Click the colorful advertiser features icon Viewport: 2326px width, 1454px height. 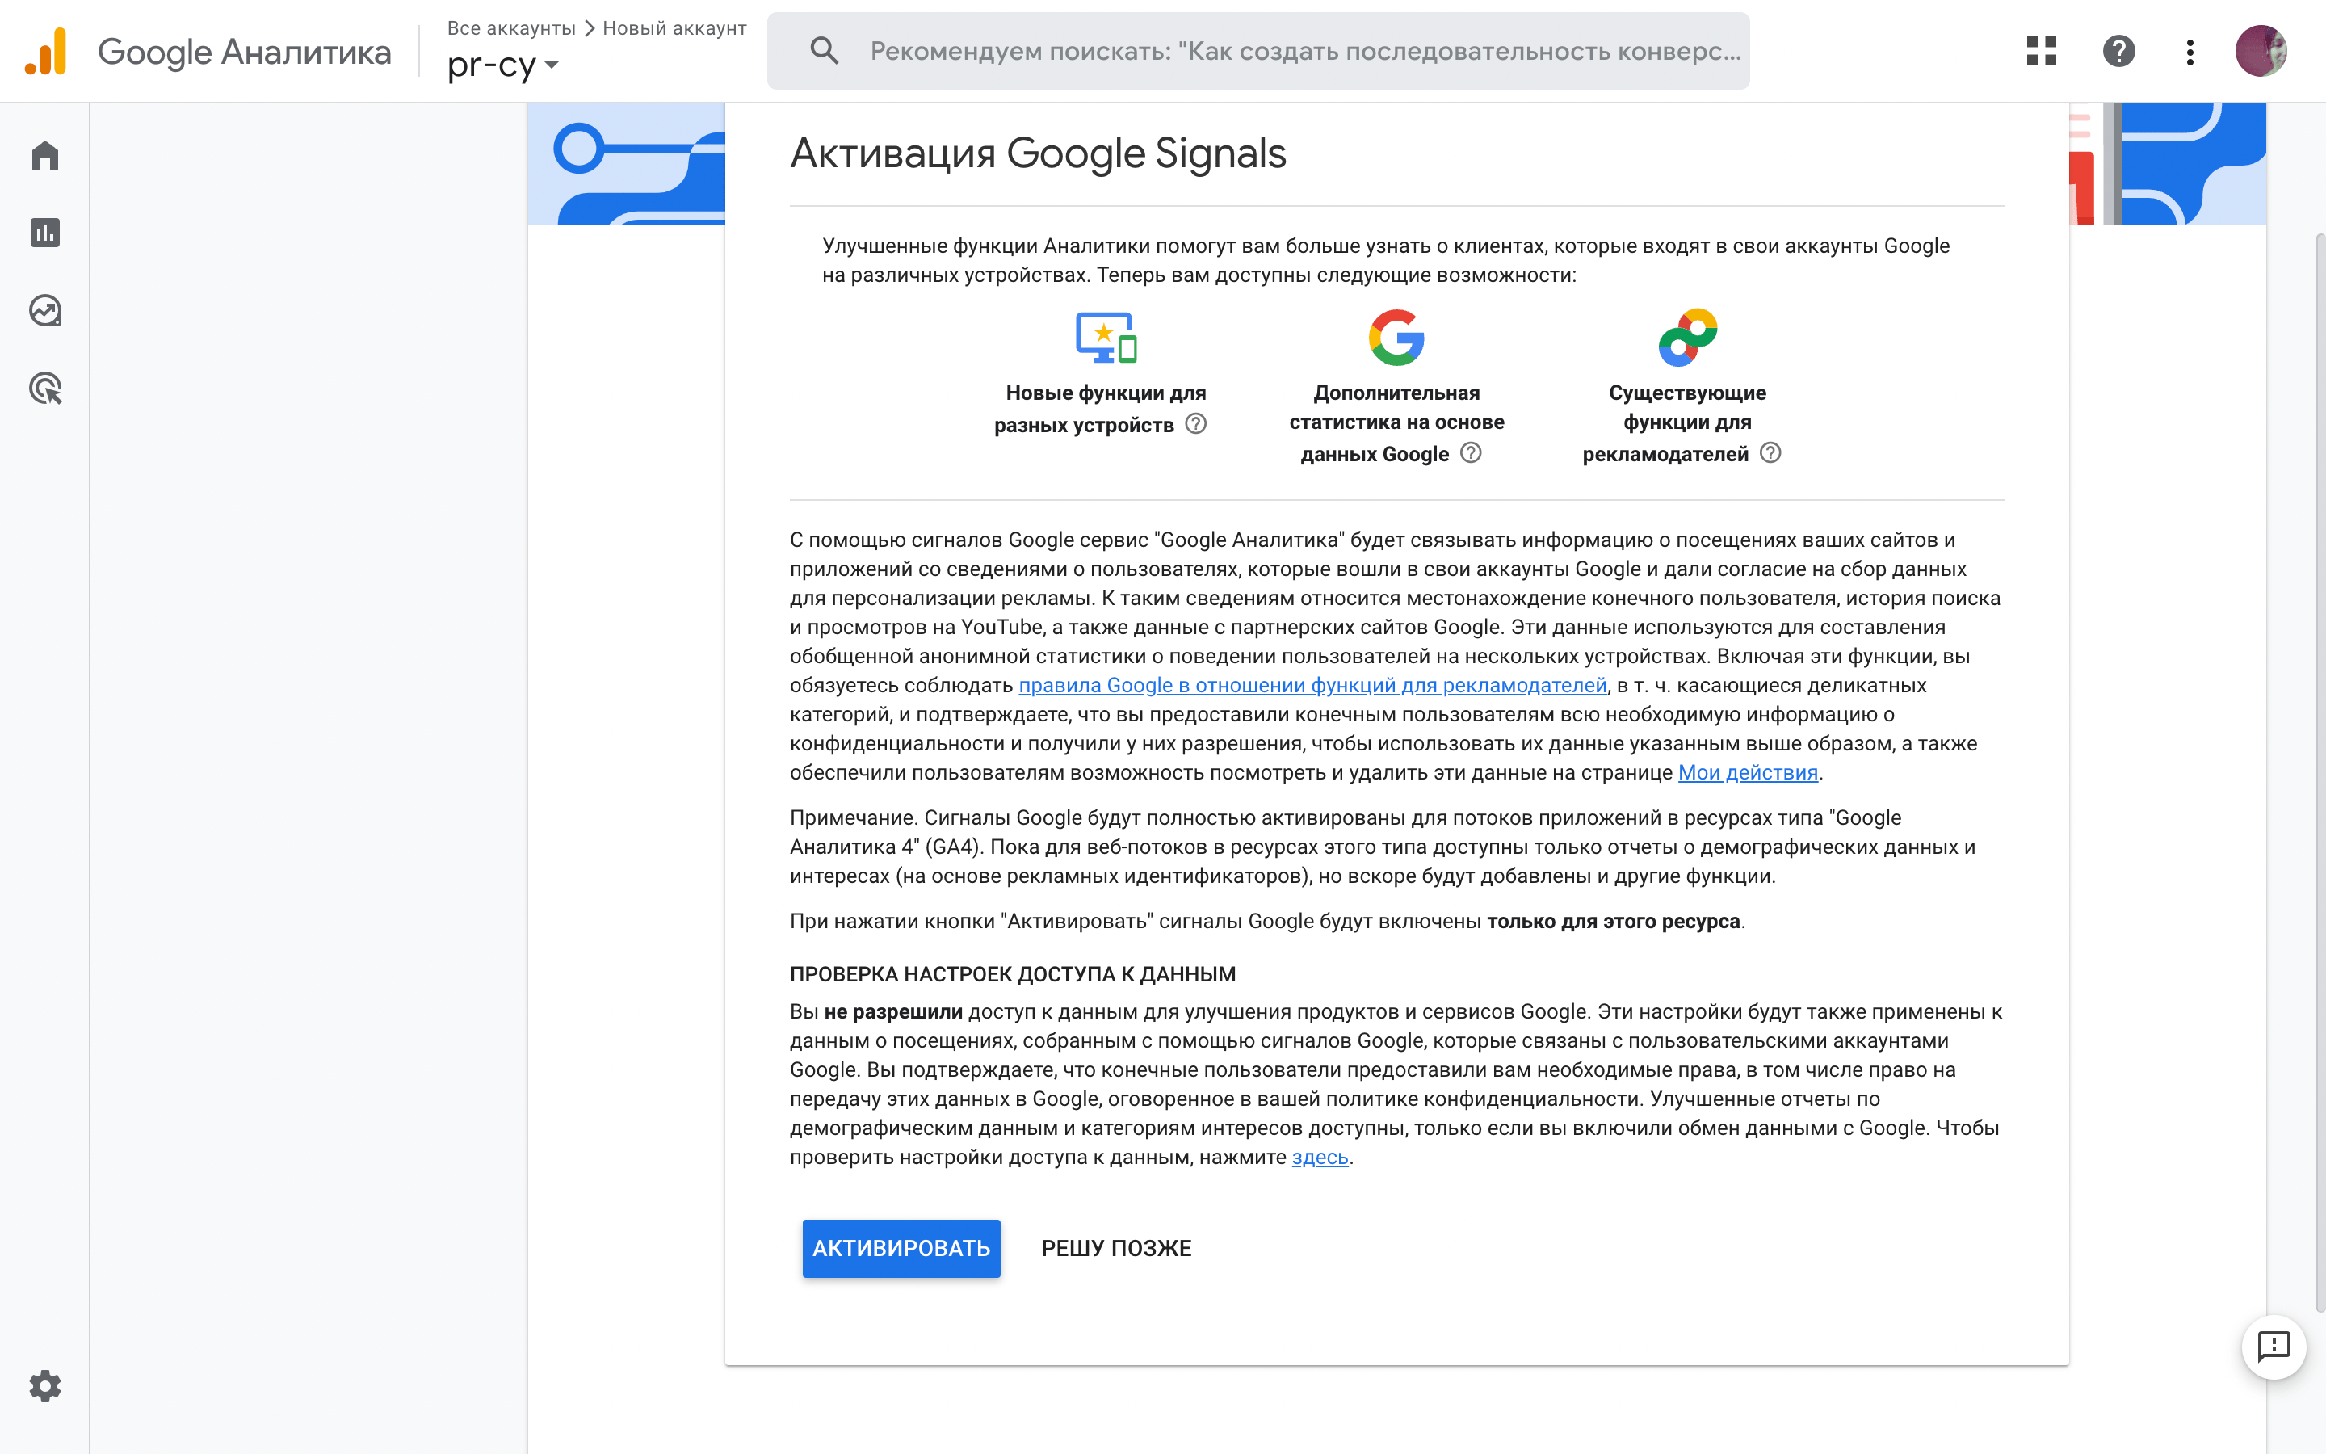[x=1688, y=338]
